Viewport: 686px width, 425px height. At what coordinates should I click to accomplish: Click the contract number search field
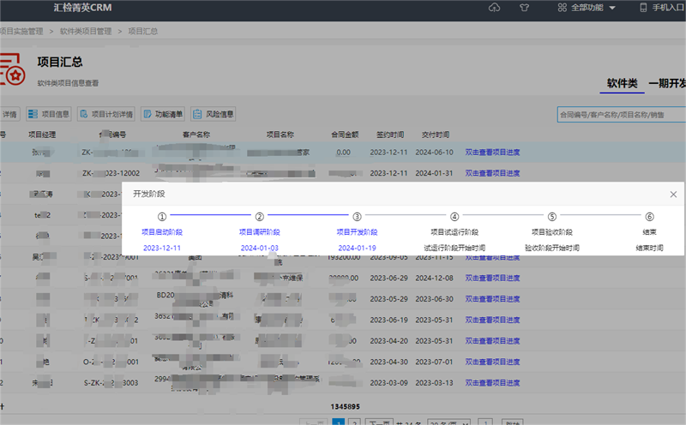(x=620, y=114)
